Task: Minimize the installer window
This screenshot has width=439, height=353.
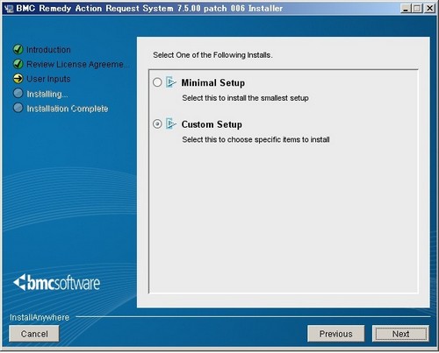Action: (x=406, y=8)
